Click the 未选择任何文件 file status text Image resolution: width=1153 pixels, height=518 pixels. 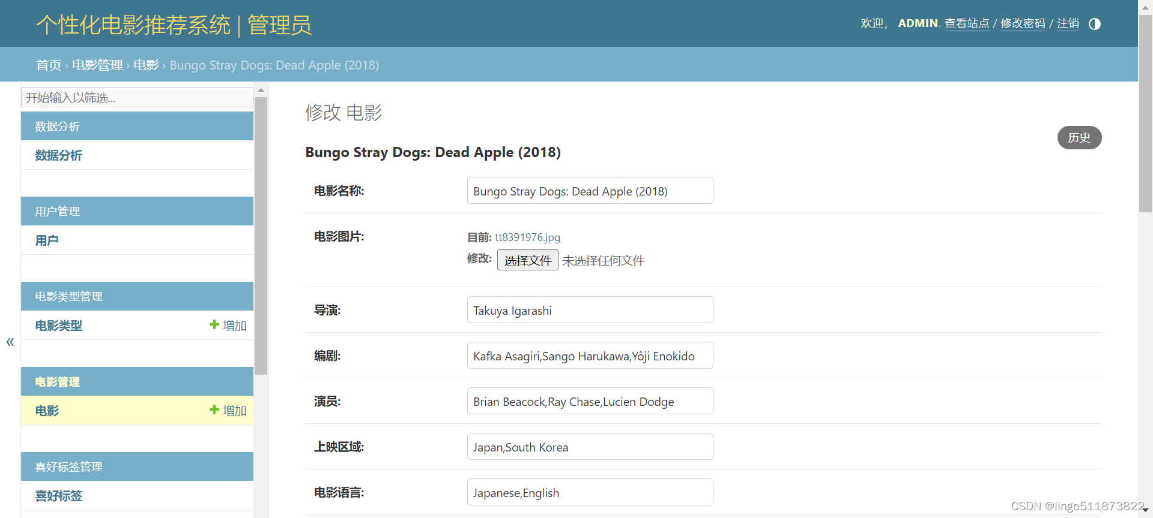click(603, 261)
